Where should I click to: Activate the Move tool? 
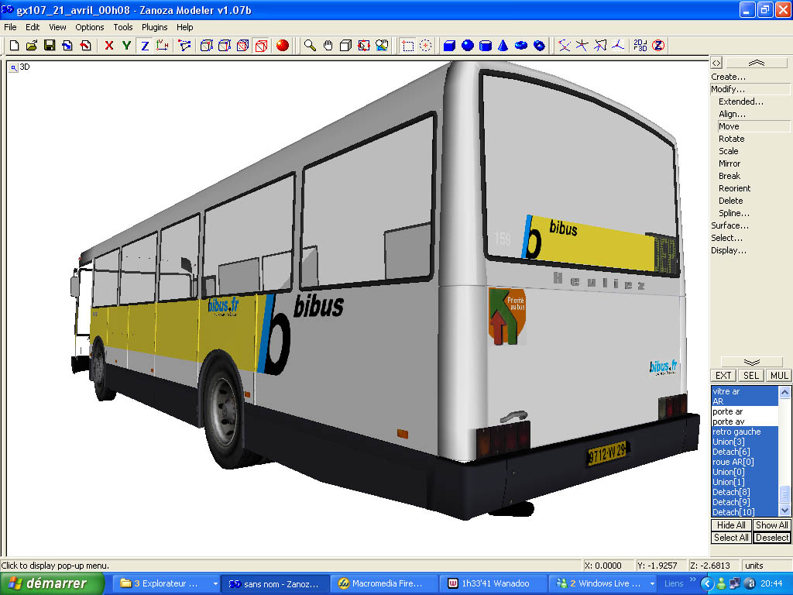click(x=754, y=126)
